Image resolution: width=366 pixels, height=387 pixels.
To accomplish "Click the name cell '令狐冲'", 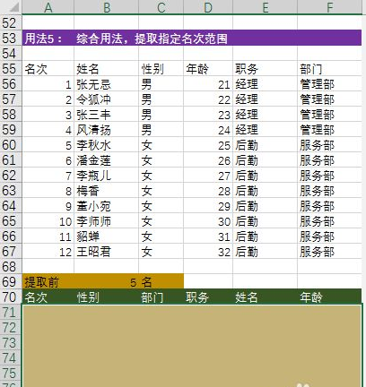I will (x=107, y=99).
